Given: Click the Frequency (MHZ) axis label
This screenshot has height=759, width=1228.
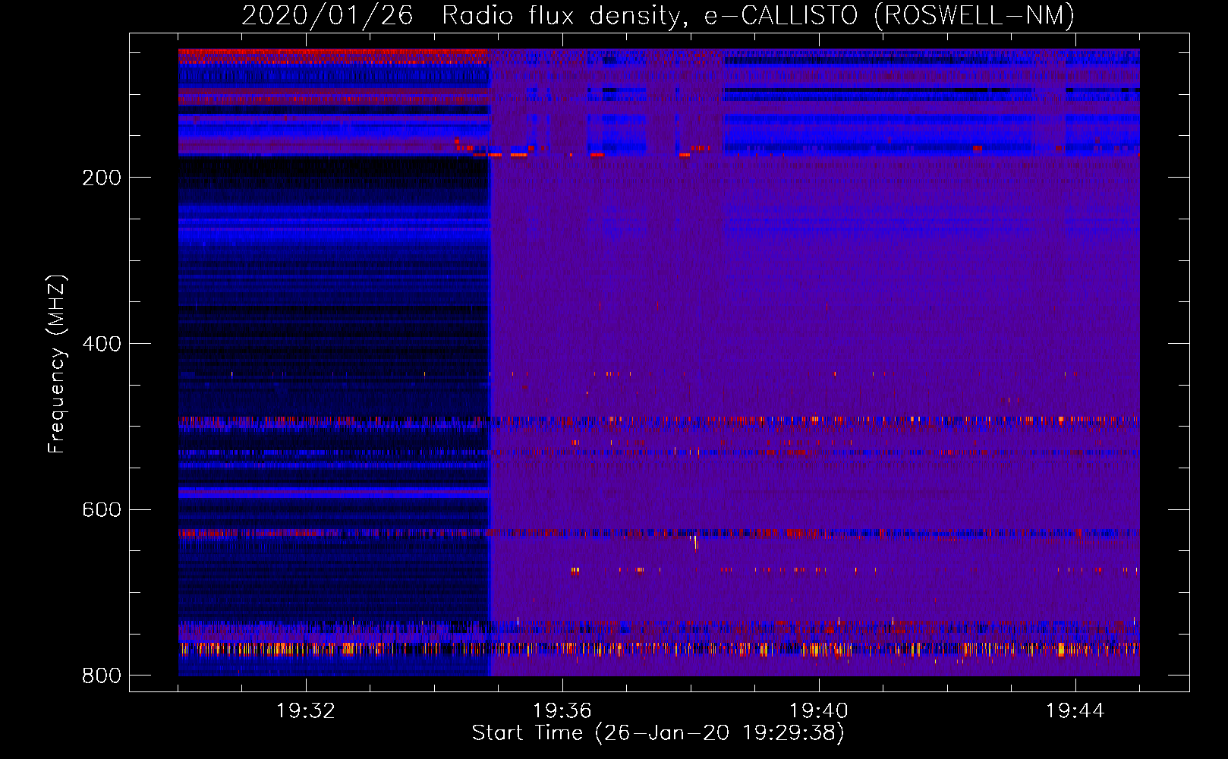Looking at the screenshot, I should [x=58, y=364].
